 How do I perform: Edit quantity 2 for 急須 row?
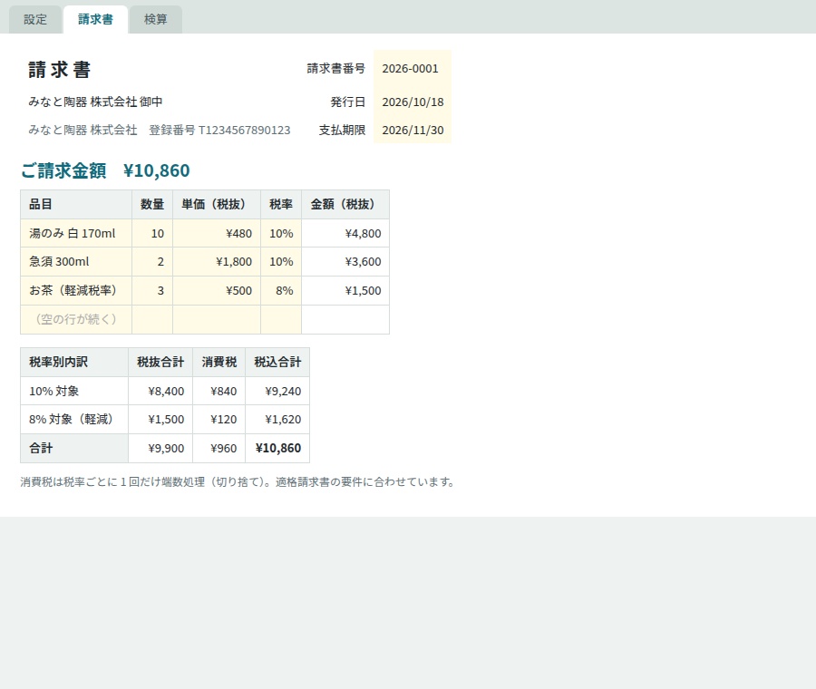[152, 262]
